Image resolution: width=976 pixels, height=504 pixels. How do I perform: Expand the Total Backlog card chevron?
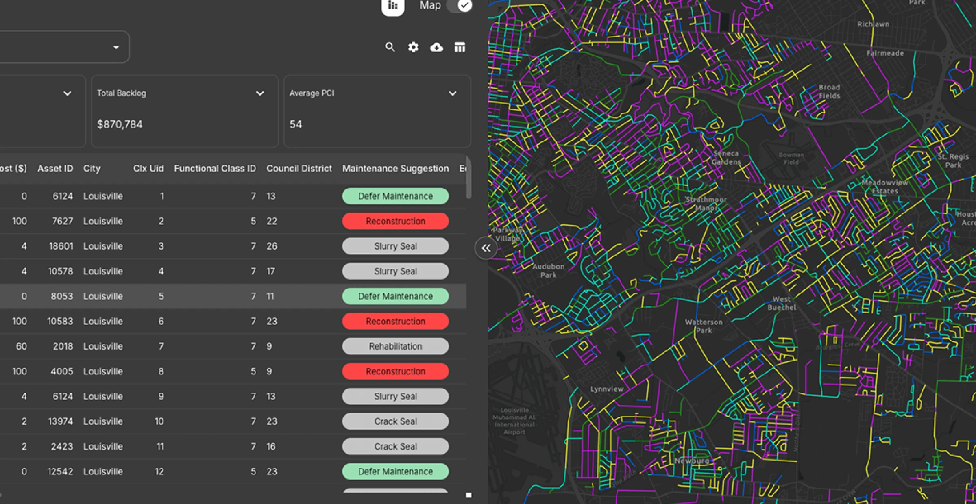pos(260,93)
